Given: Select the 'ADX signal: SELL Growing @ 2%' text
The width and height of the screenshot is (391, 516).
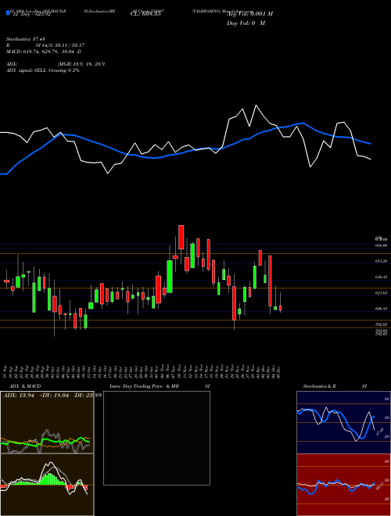Looking at the screenshot, I should [43, 70].
